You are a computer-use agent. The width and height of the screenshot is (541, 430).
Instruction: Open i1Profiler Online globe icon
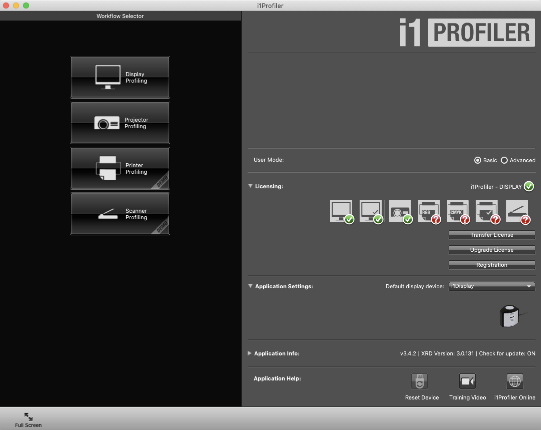[515, 381]
